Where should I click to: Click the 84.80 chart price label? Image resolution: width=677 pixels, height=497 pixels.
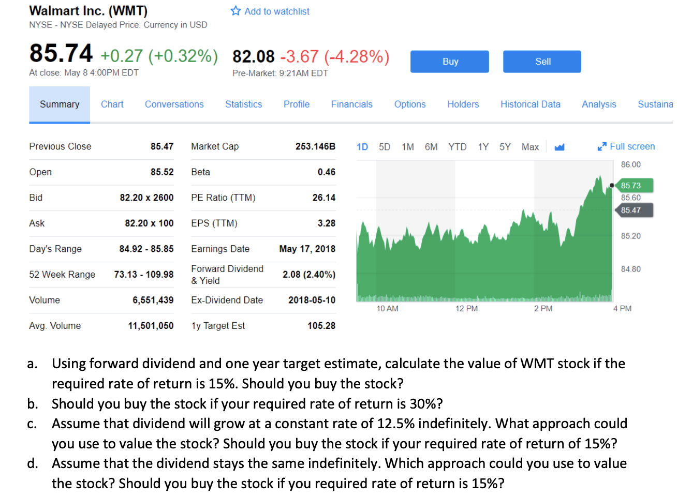pos(631,269)
